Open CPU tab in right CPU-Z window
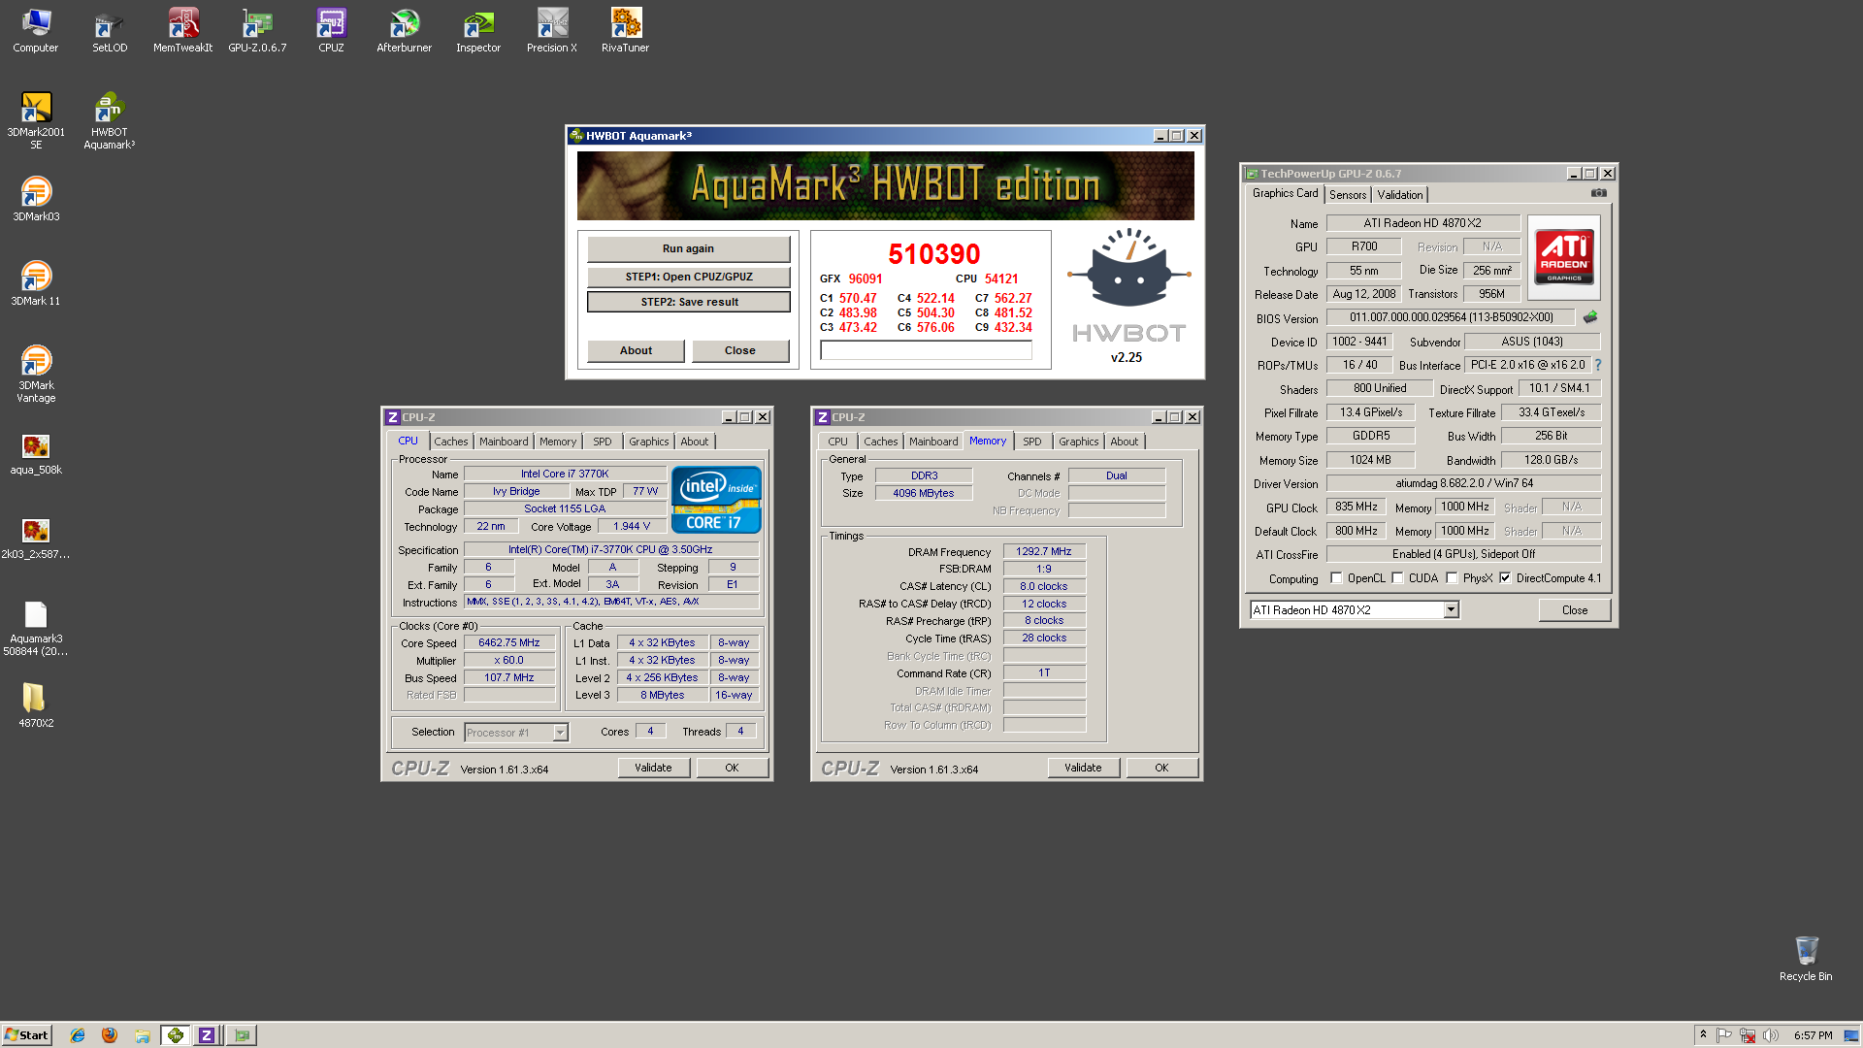This screenshot has width=1863, height=1048. click(837, 442)
